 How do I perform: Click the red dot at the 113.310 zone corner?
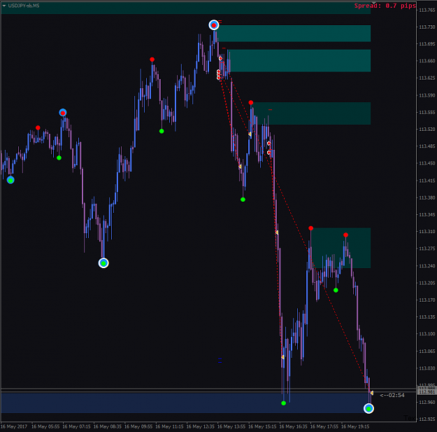point(310,228)
